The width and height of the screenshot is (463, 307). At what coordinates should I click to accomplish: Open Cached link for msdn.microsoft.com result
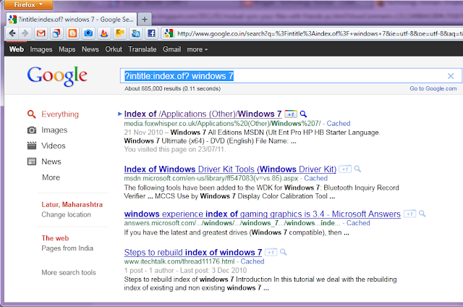pos(316,178)
